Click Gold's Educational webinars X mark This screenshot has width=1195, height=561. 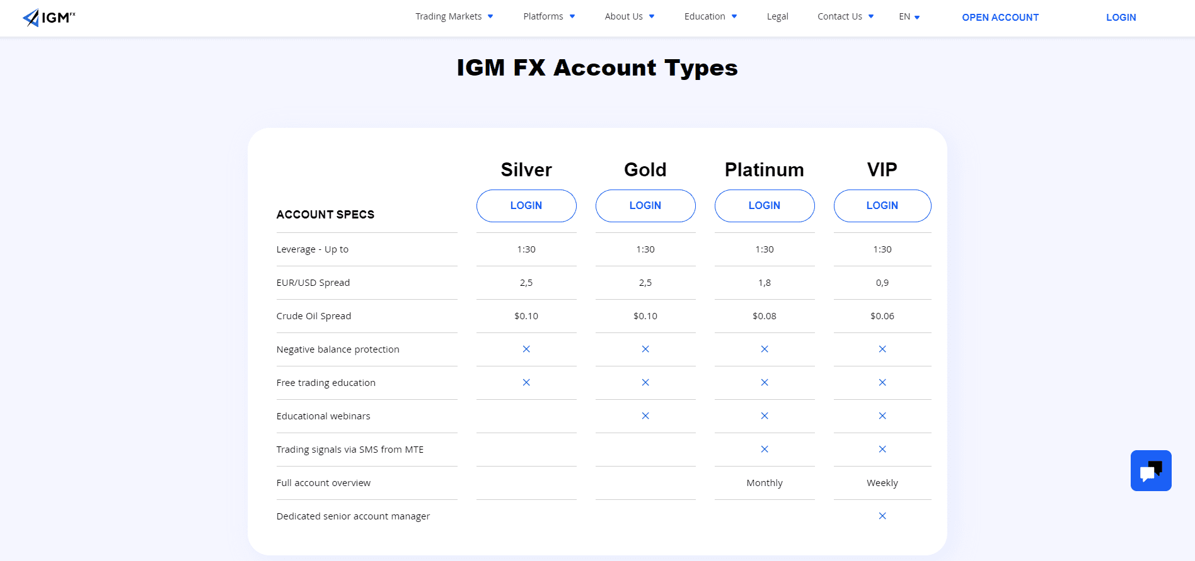645,416
